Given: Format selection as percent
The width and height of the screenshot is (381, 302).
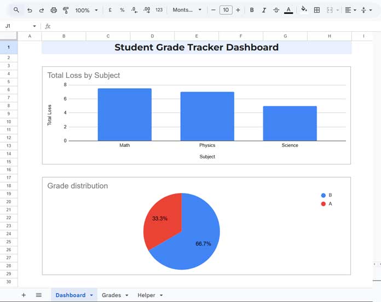Looking at the screenshot, I should pyautogui.click(x=122, y=10).
